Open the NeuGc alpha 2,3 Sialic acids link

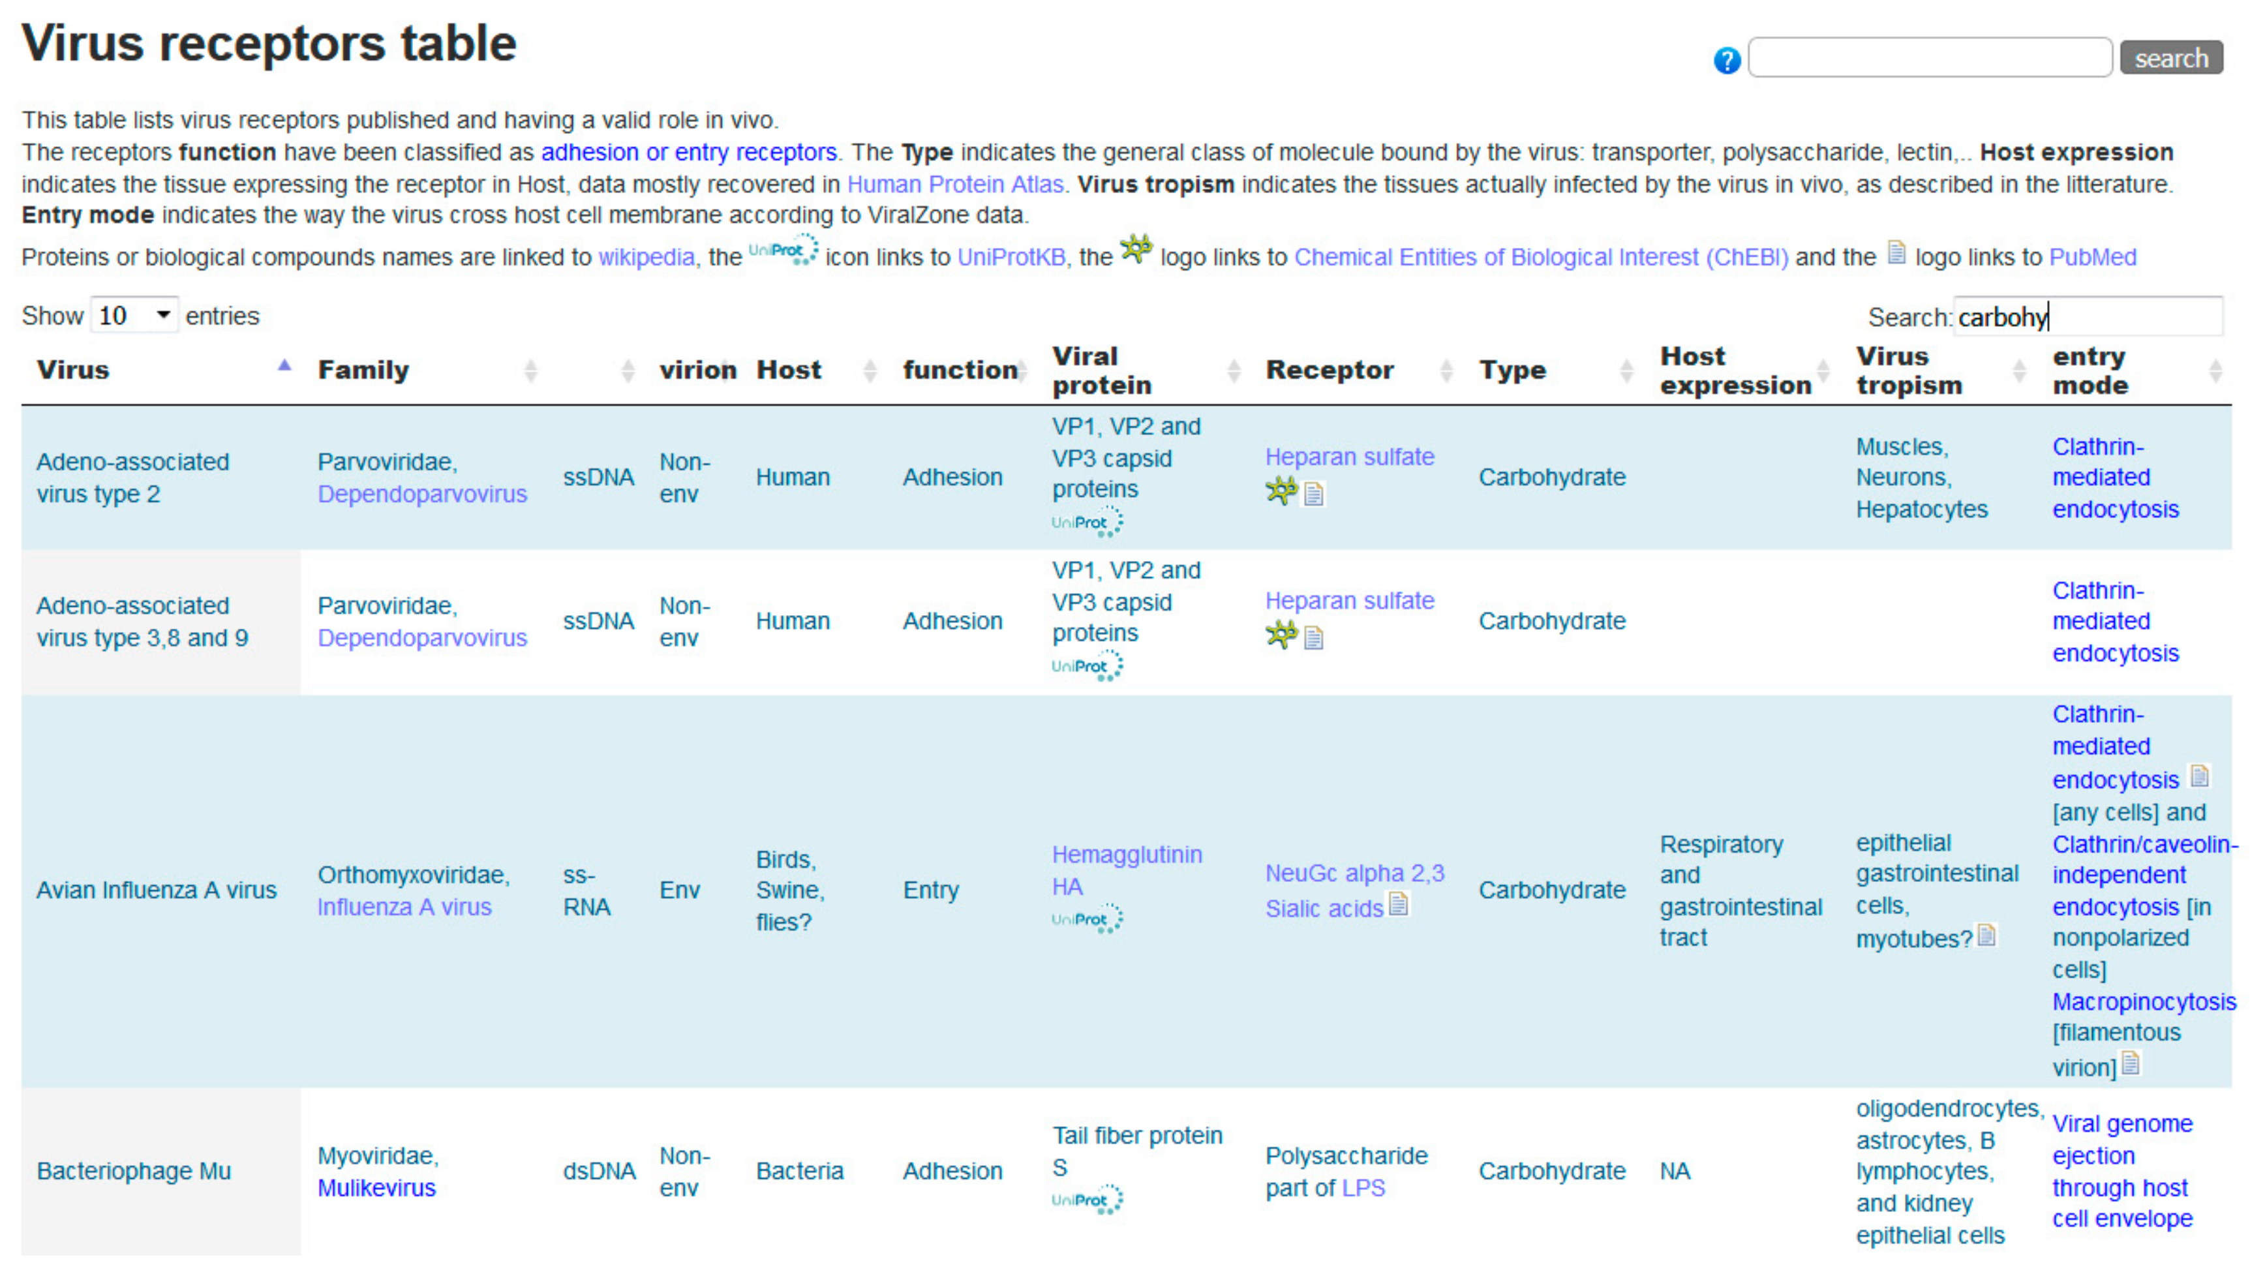click(x=1354, y=890)
